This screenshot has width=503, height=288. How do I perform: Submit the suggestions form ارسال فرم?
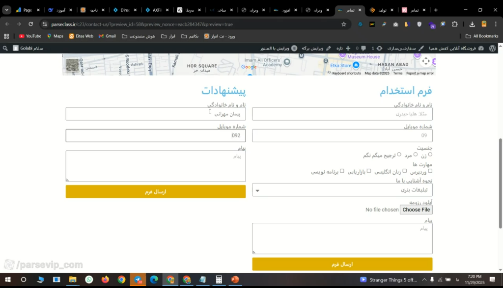pos(156,191)
